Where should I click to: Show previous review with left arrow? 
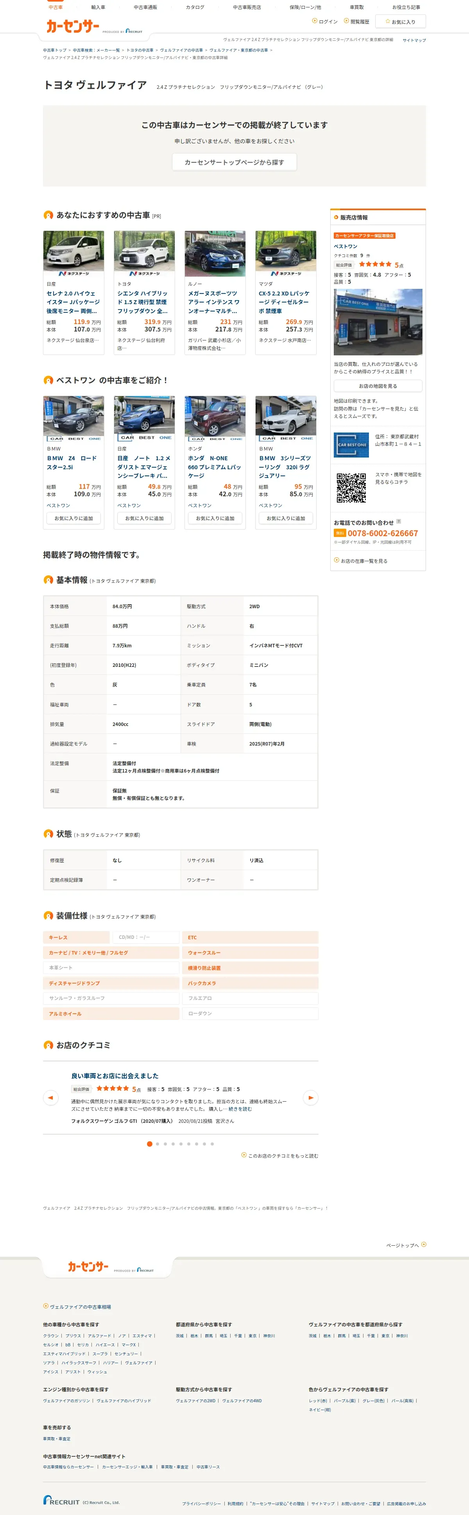(50, 1097)
